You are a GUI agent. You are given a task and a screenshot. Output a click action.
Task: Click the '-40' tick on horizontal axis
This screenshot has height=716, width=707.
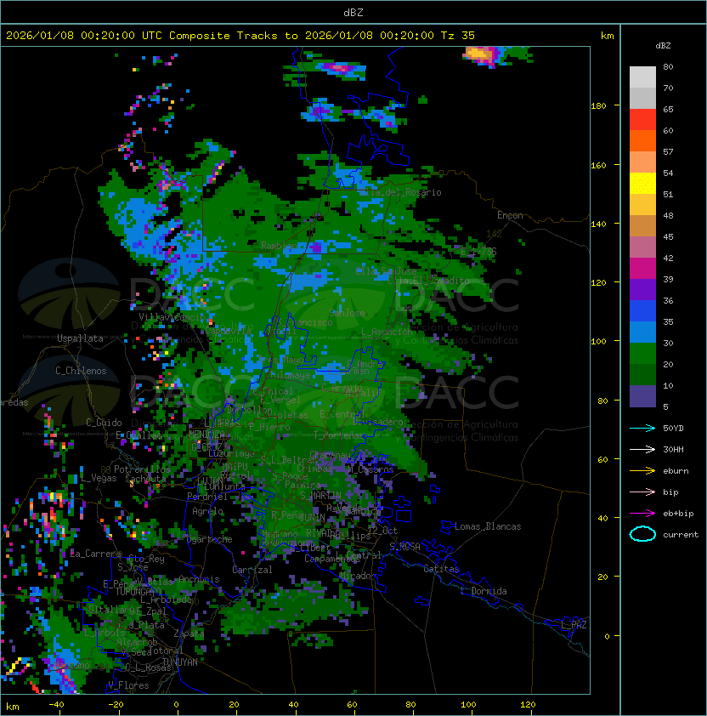click(56, 705)
